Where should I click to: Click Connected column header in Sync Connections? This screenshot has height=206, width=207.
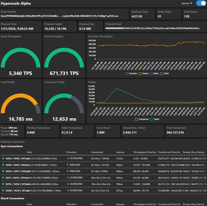(x=97, y=152)
